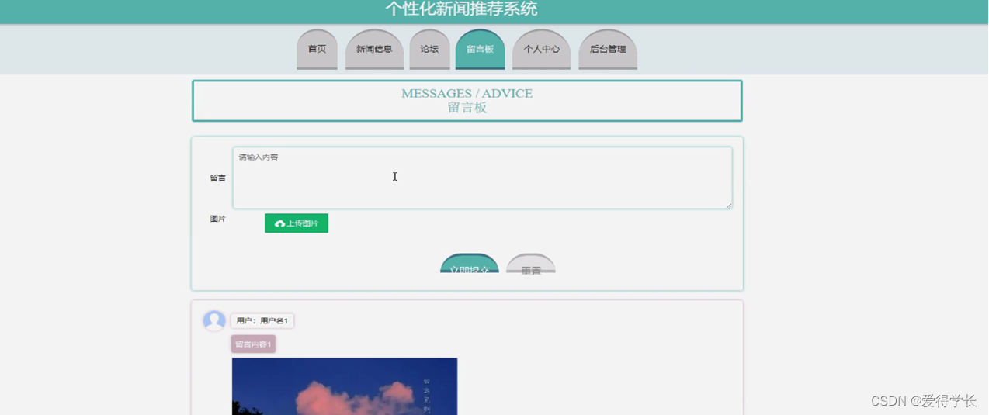Select the 留言板 message board tab
The height and width of the screenshot is (415, 989).
(x=480, y=49)
